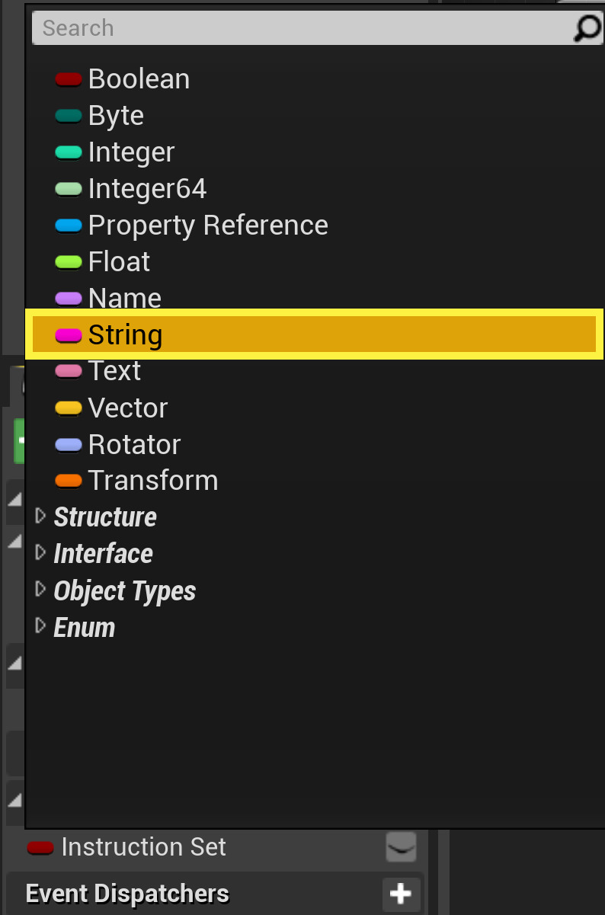Image resolution: width=605 pixels, height=915 pixels.
Task: Click the teal Byte pill icon
Action: click(69, 115)
